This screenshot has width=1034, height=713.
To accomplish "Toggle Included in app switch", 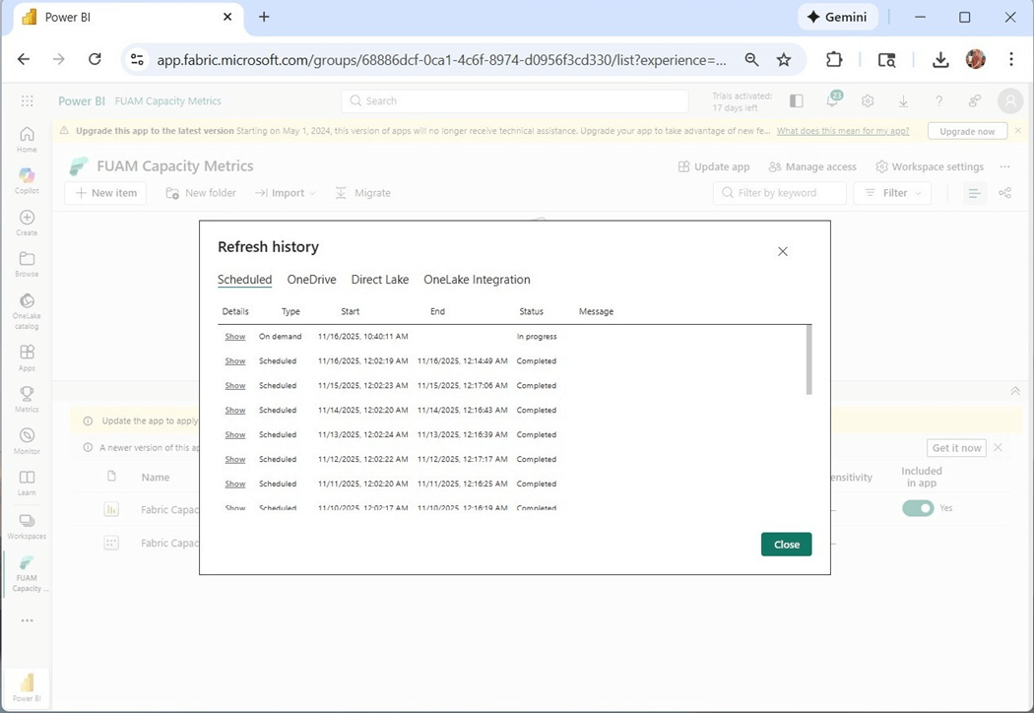I will (918, 508).
